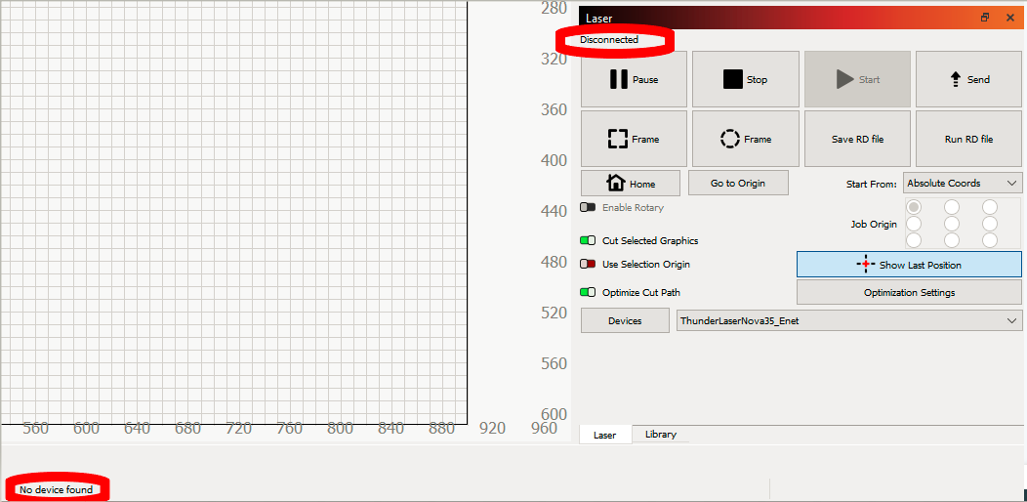Open the ThunderLaserNova35_Enet device dropdown

pos(849,320)
